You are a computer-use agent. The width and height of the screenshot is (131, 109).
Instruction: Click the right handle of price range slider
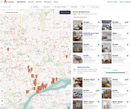point(126,73)
